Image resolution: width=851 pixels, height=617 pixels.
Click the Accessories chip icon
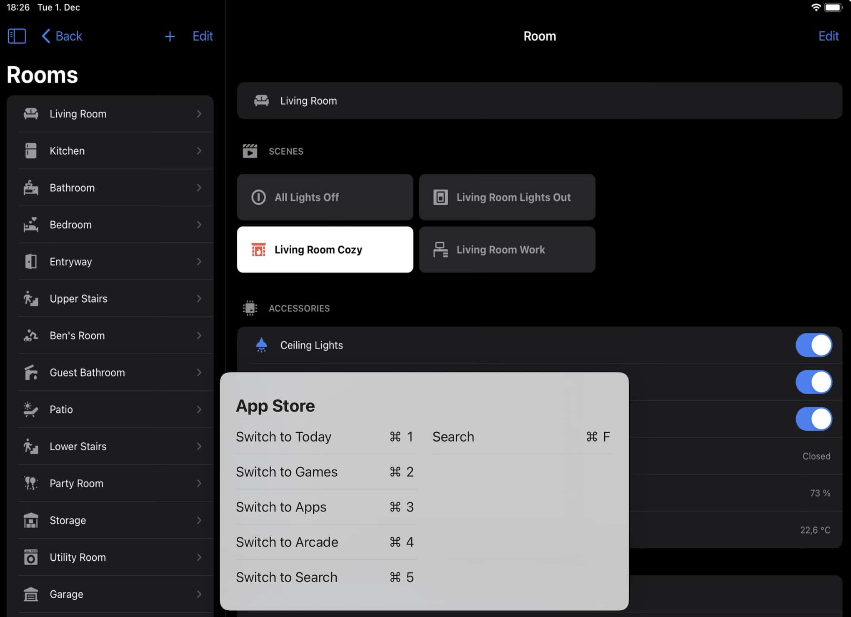pos(250,308)
